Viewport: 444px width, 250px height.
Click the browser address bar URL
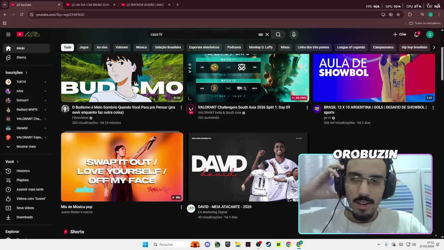tap(60, 15)
